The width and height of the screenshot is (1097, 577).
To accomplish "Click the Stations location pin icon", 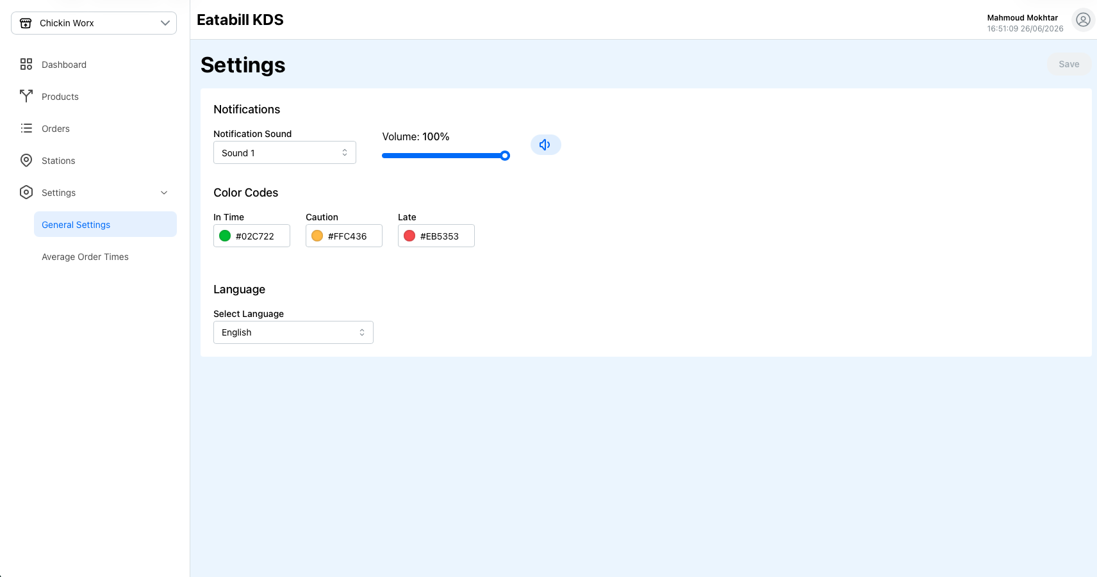I will point(26,160).
